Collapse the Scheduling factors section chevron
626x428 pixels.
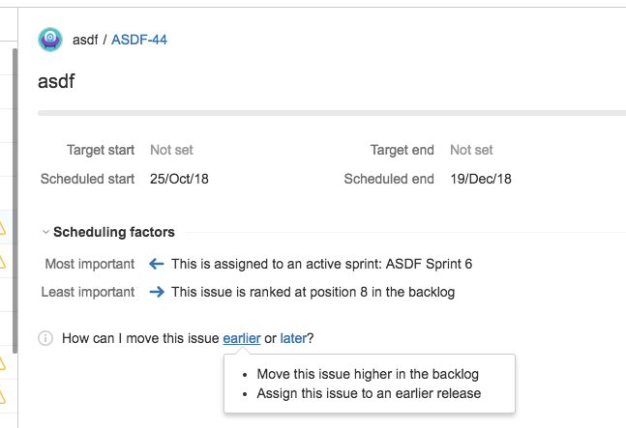tap(45, 233)
